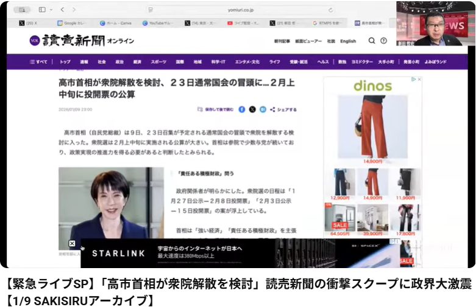Click the English link in header
476x307 pixels.
pos(348,41)
